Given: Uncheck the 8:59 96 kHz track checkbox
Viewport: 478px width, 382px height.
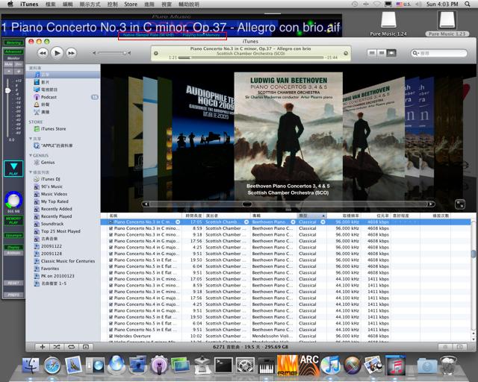Looking at the screenshot, I should pos(111,228).
